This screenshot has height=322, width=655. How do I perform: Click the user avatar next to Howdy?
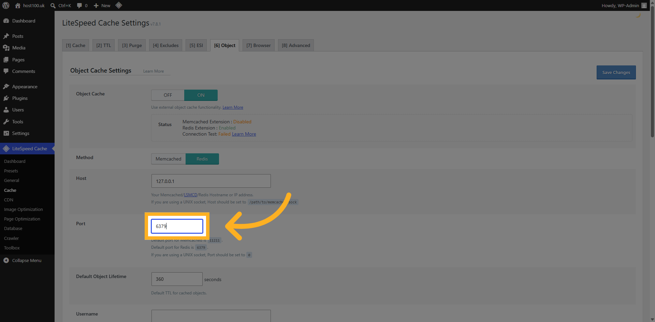[644, 5]
